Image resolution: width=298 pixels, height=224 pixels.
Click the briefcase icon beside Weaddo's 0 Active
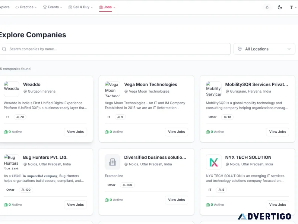(6, 132)
